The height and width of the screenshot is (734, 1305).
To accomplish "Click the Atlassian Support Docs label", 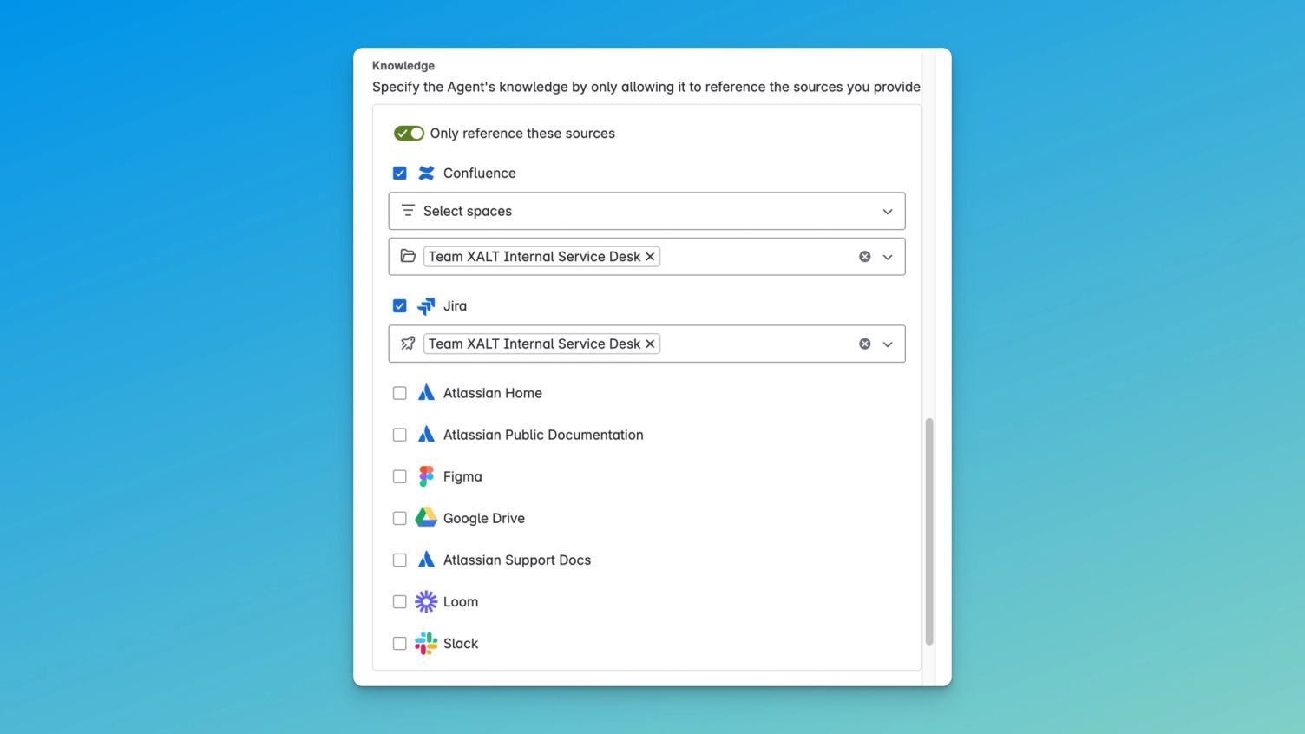I will (x=517, y=560).
